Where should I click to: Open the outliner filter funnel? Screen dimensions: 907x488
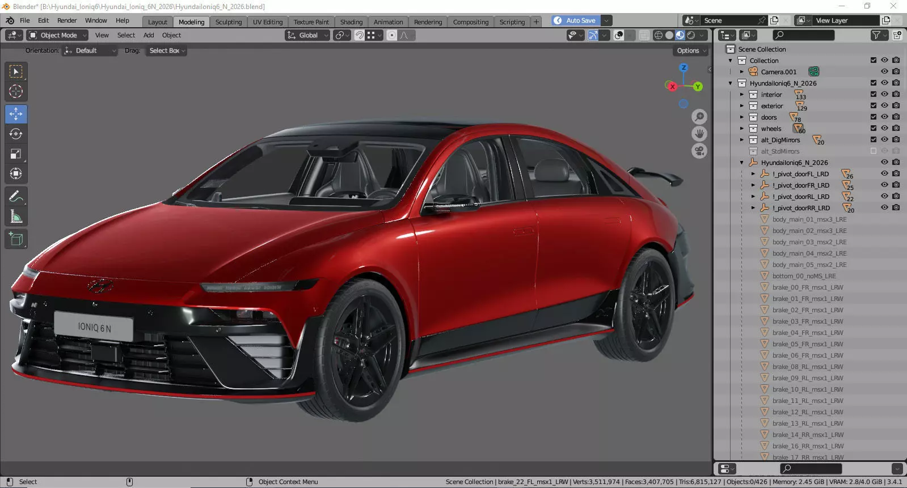click(876, 35)
